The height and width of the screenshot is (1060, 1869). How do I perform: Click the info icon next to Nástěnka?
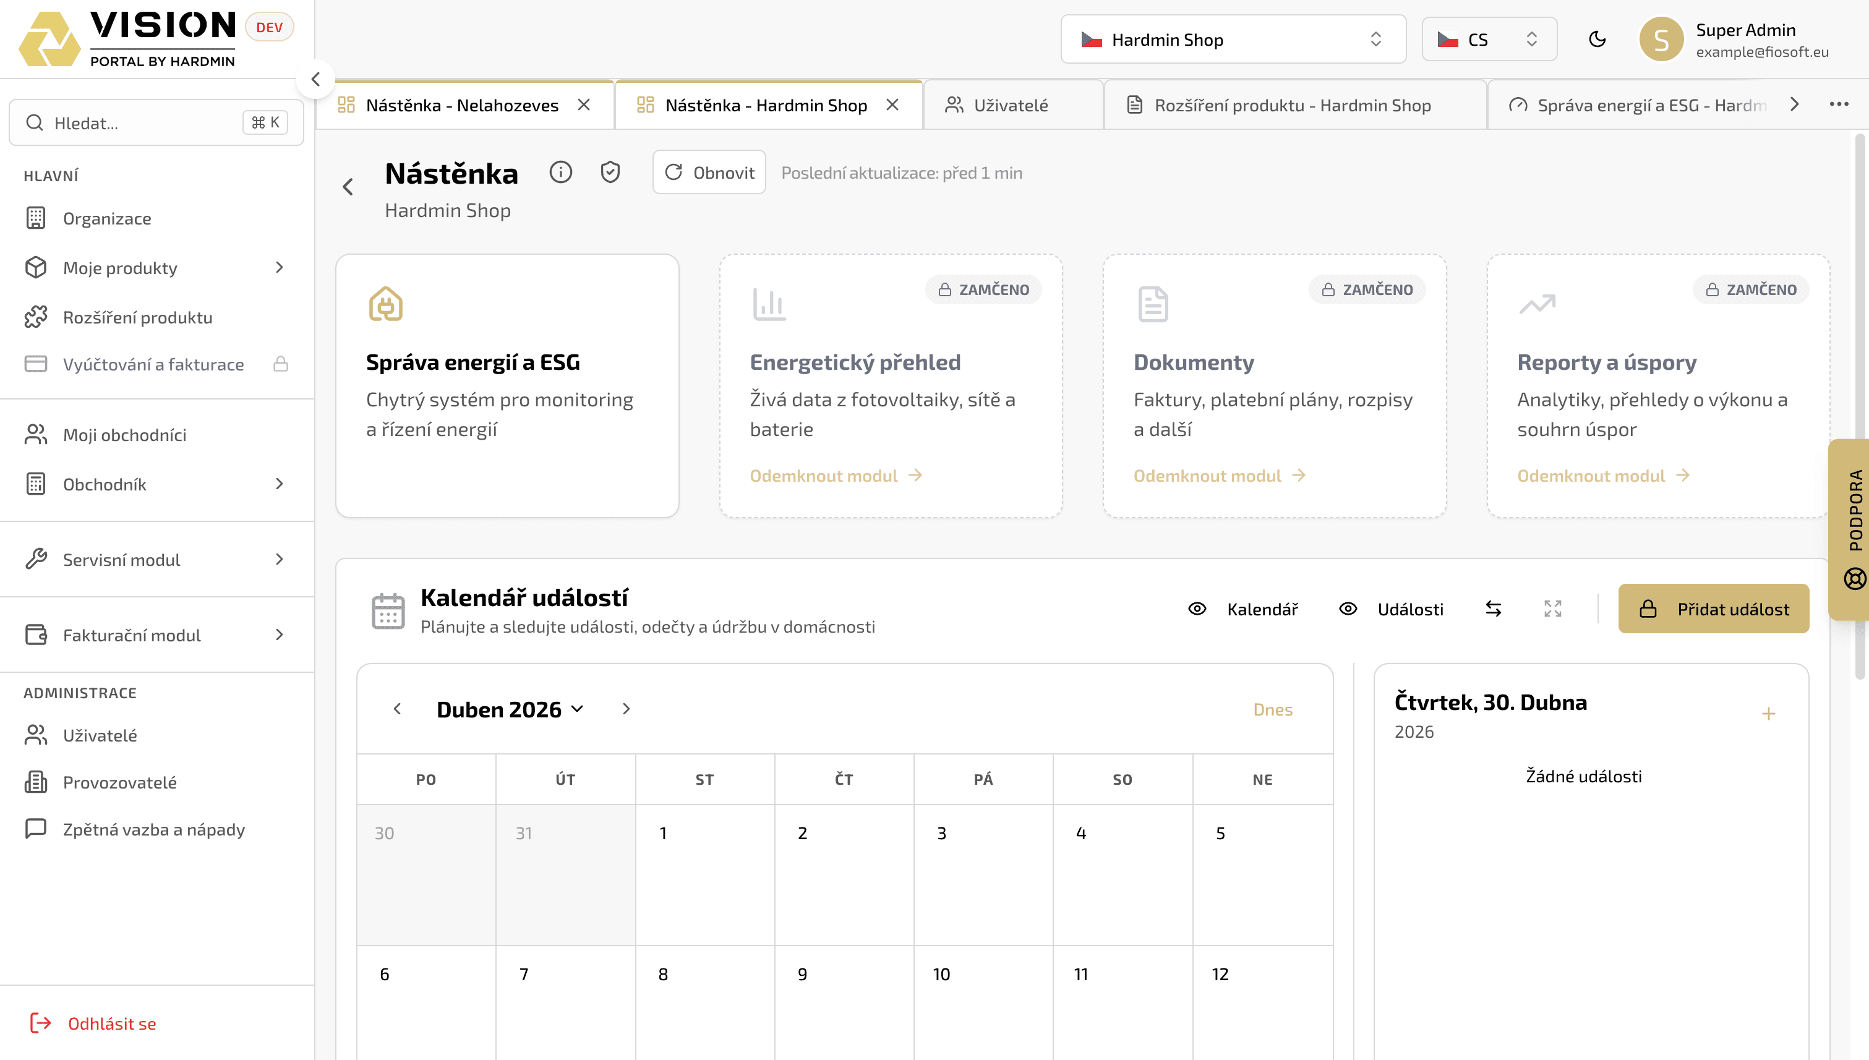[x=560, y=173]
